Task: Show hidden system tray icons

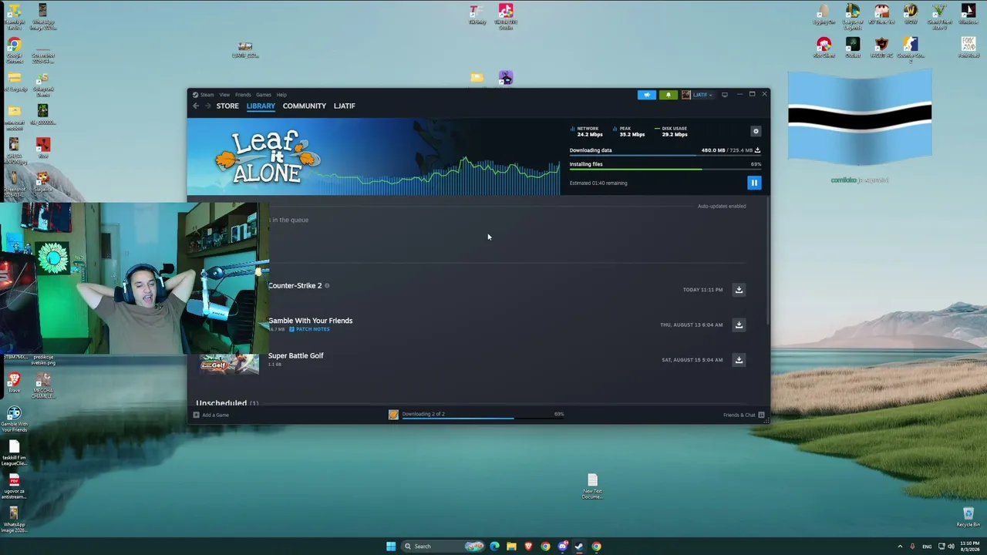Action: pyautogui.click(x=900, y=547)
